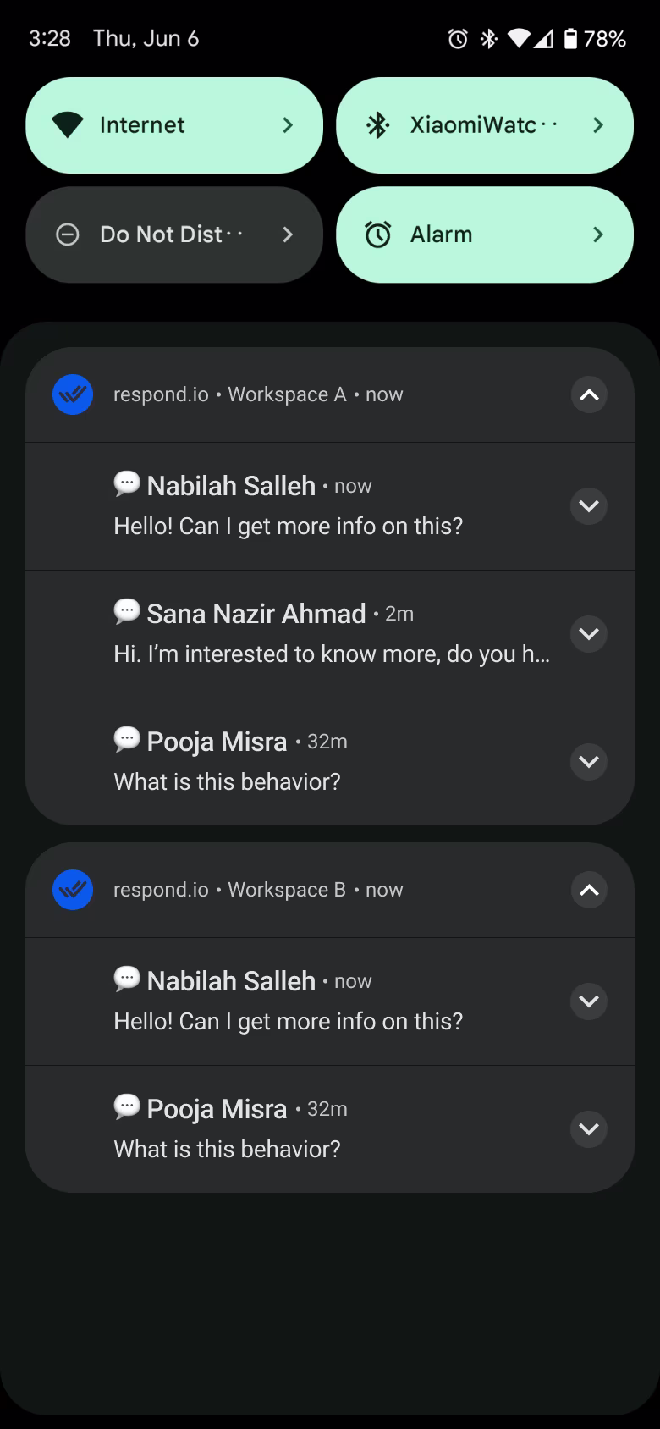Expand Sana Nazir Ahmad's message notification
This screenshot has width=660, height=1429.
click(x=589, y=634)
